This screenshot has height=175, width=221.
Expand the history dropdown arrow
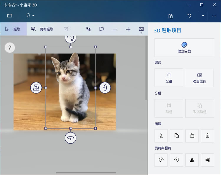click(x=203, y=16)
